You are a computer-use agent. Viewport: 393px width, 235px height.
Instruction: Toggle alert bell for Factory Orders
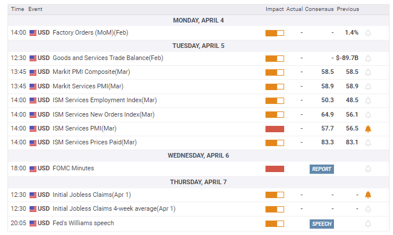click(368, 33)
